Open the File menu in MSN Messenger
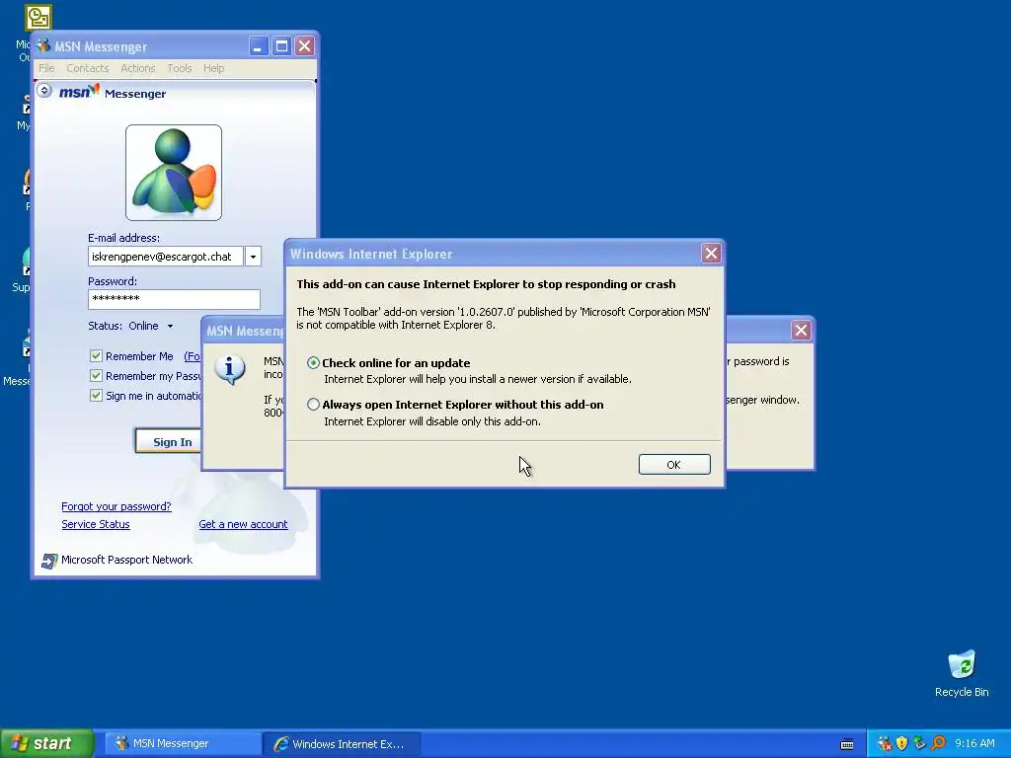 [x=46, y=68]
